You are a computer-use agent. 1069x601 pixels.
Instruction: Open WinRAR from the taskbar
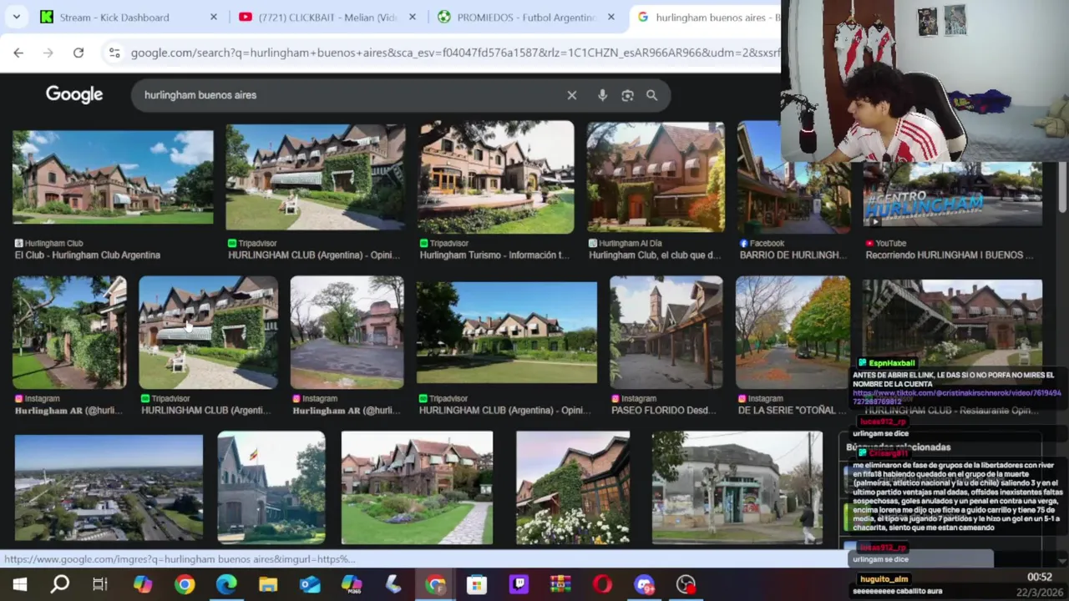[x=560, y=584]
